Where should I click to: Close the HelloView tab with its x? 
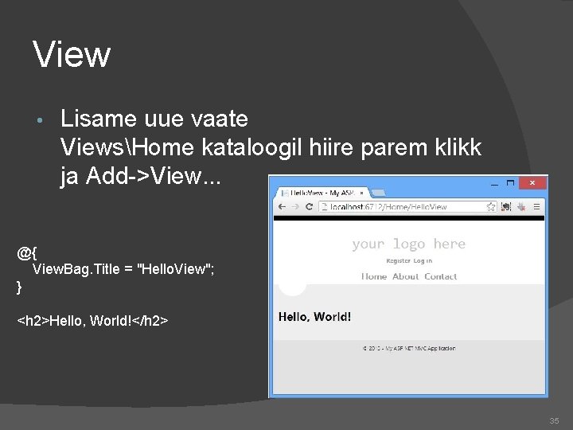point(362,193)
